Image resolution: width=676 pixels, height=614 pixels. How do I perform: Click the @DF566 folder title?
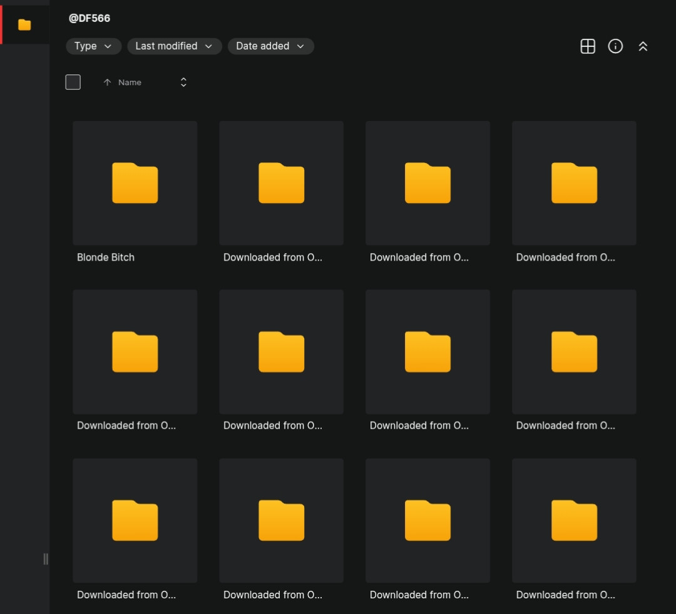[x=90, y=18]
